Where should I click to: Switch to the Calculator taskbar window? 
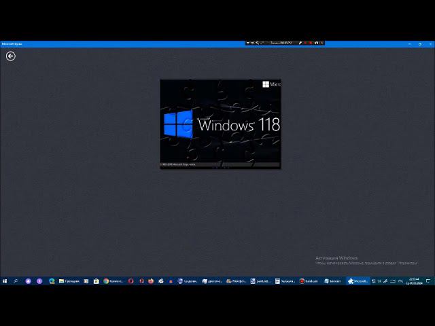tap(285, 281)
